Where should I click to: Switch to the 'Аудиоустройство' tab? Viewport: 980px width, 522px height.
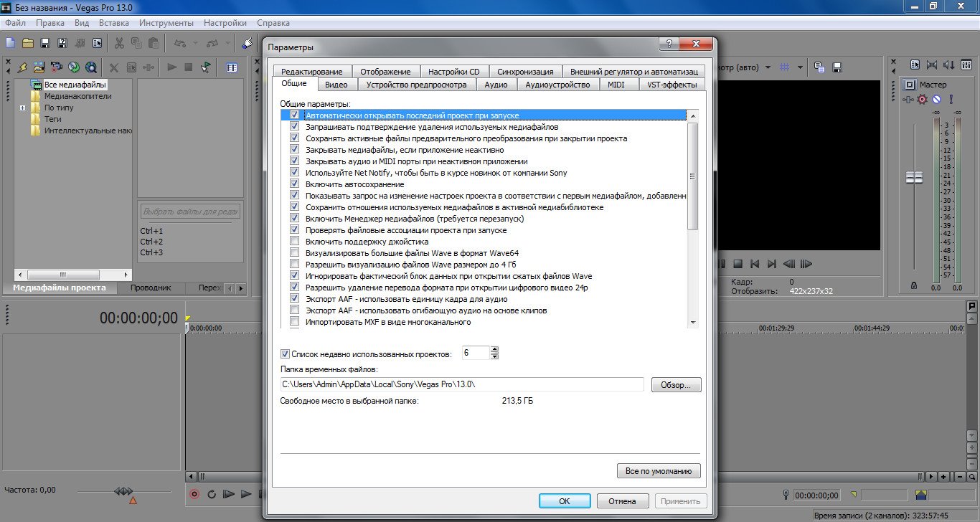point(557,85)
